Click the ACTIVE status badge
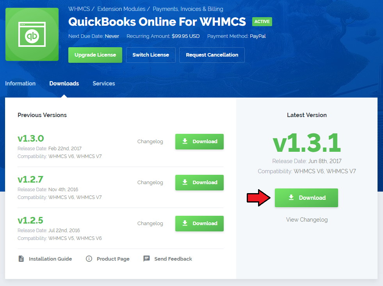383x286 pixels. click(x=262, y=21)
